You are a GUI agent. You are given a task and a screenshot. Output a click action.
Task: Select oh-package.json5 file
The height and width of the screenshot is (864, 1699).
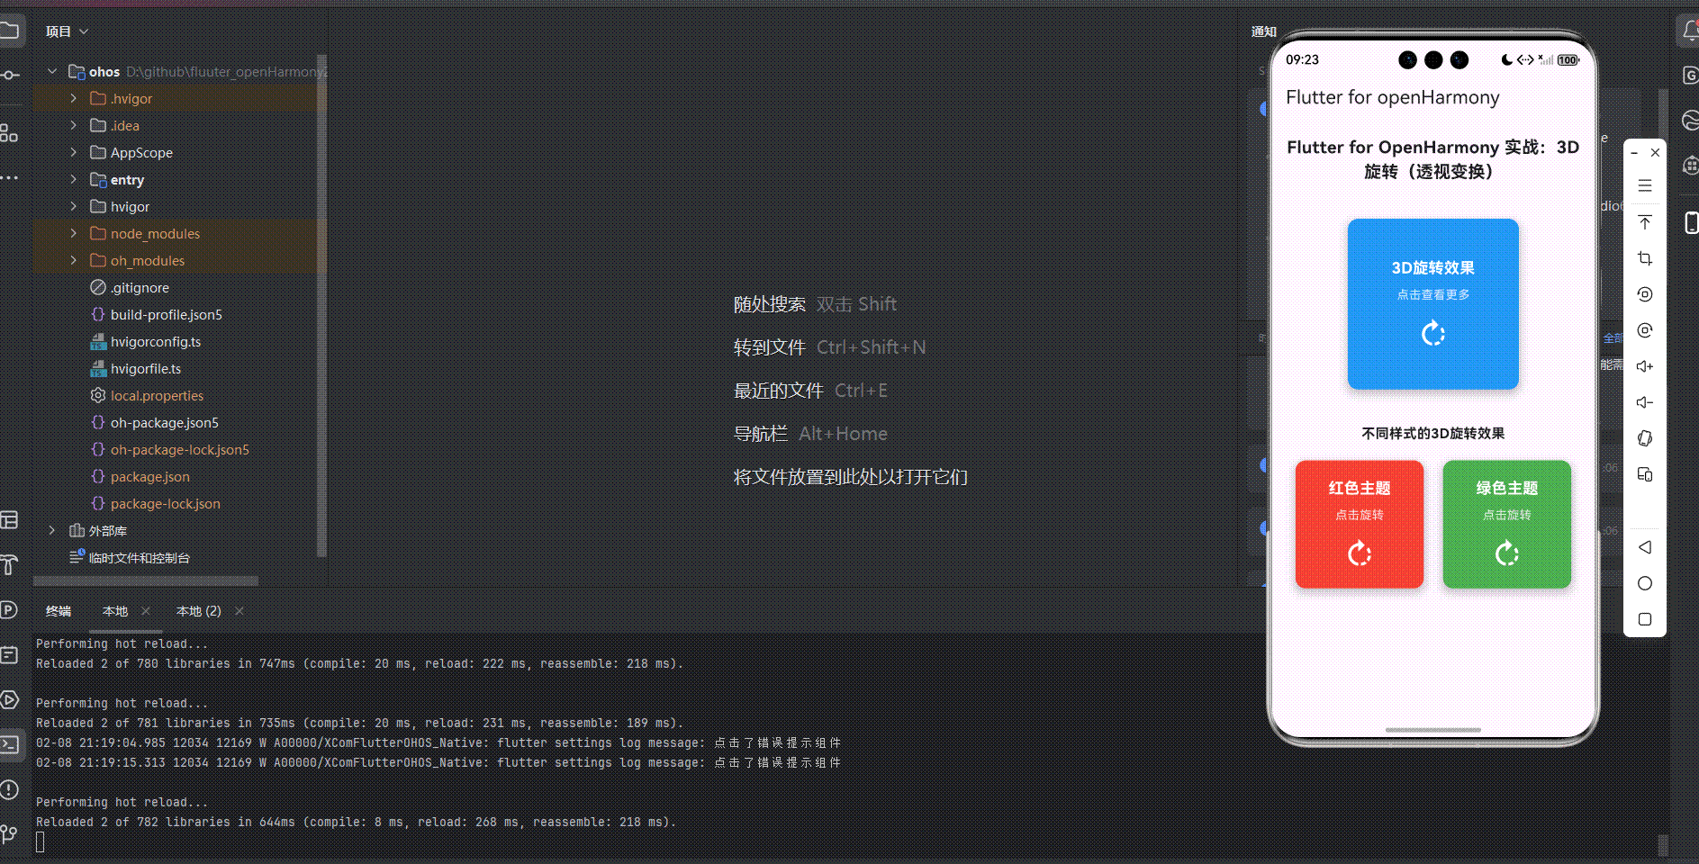(x=164, y=422)
